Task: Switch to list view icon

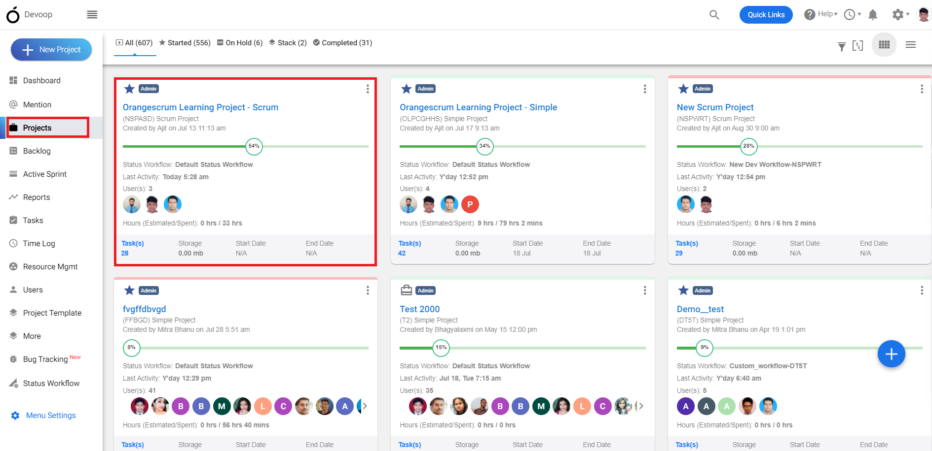Action: [x=911, y=45]
